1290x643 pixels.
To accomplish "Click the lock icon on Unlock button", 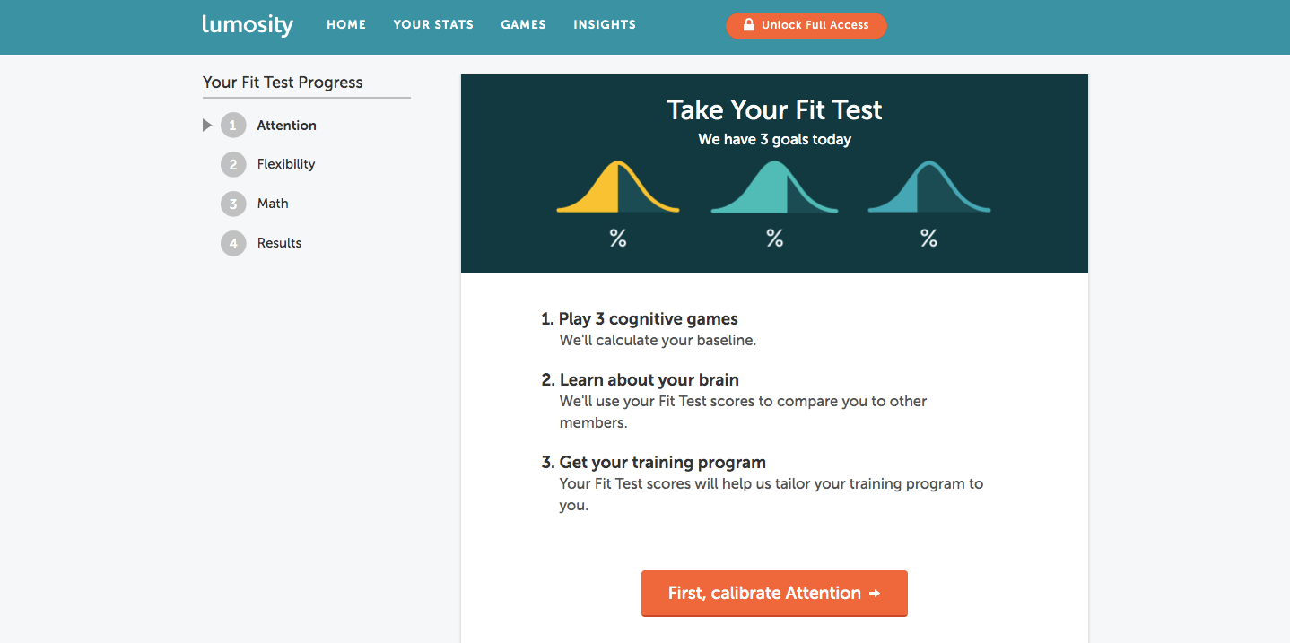I will pyautogui.click(x=748, y=25).
